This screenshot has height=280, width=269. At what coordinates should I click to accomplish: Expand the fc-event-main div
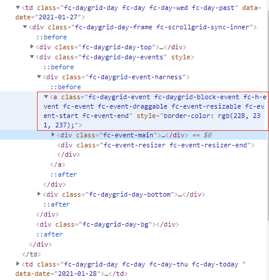click(x=53, y=134)
